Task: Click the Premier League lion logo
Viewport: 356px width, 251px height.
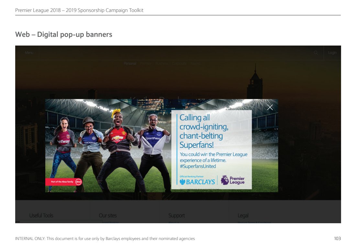Action: click(225, 180)
